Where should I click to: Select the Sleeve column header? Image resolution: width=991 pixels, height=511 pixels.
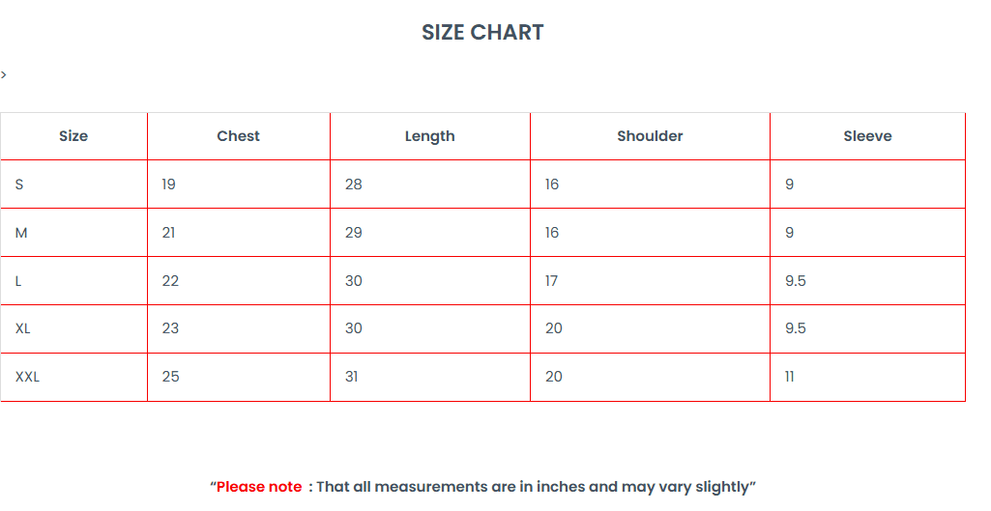tap(867, 136)
